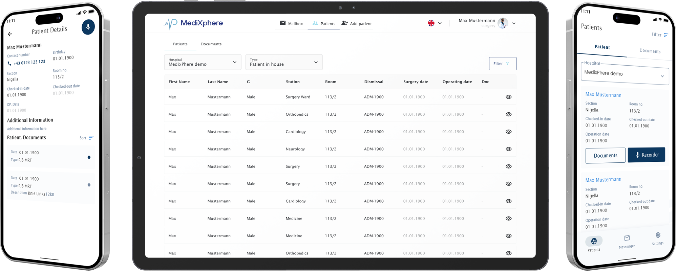Expand the phone's Hospital MedixPhere demo dropdown
The height and width of the screenshot is (271, 676).
pos(625,74)
